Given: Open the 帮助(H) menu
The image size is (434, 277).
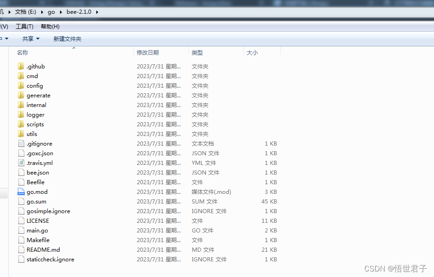Looking at the screenshot, I should pos(50,26).
